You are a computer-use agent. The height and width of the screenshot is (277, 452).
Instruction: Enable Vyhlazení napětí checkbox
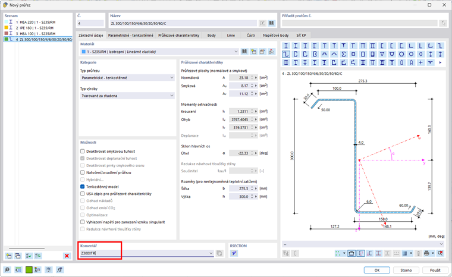coord(83,222)
